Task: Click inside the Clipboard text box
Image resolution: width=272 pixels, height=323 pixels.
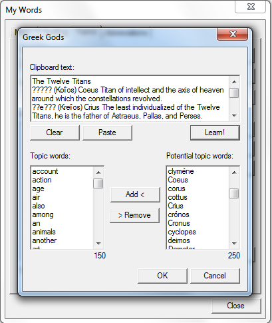Action: 130,99
